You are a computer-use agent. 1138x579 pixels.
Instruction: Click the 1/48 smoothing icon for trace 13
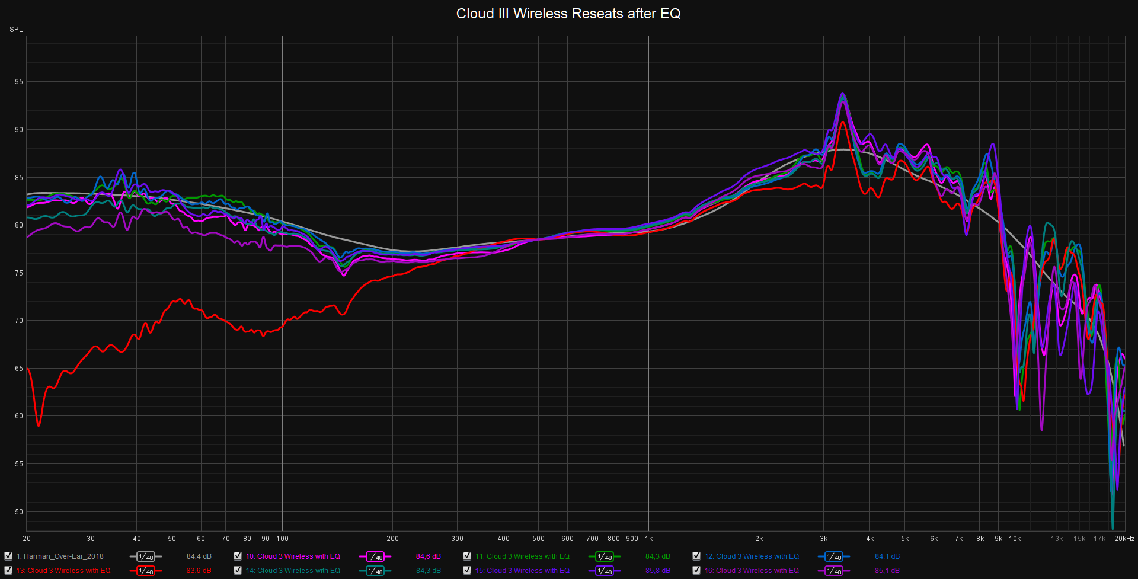click(146, 571)
